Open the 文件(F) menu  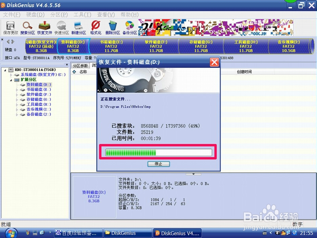11,15
